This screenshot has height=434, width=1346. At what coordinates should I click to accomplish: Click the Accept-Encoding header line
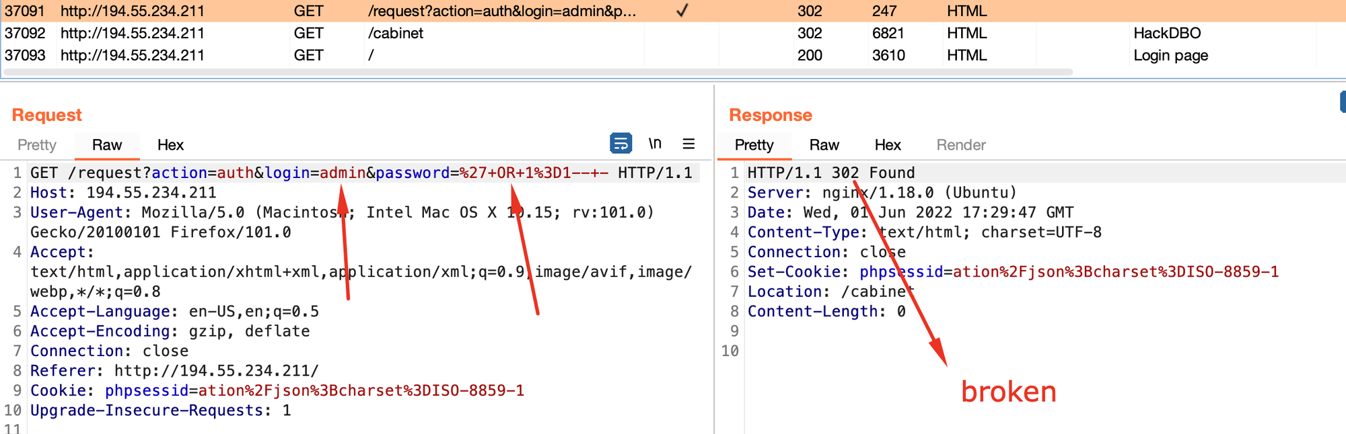tap(170, 331)
